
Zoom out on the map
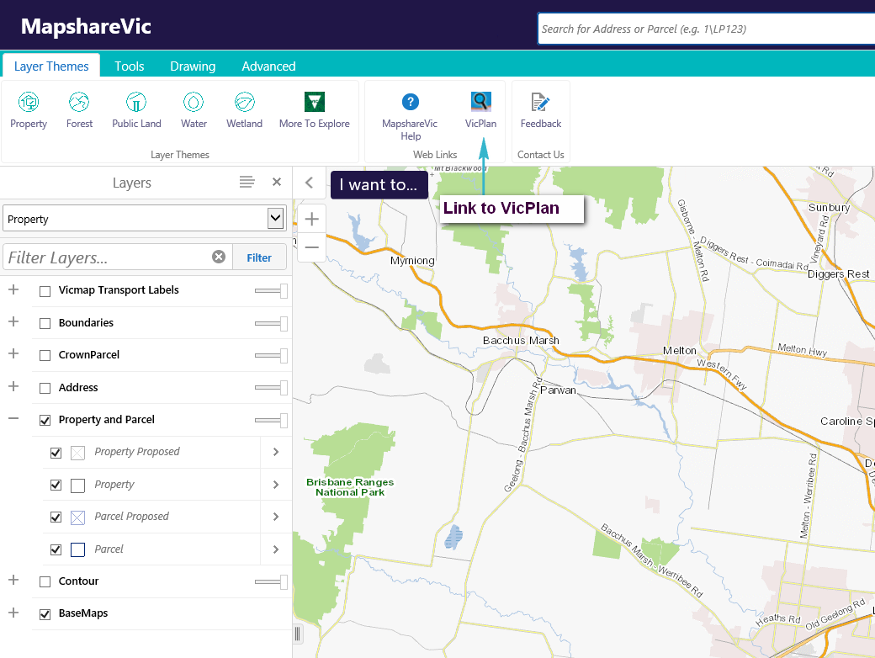click(x=312, y=247)
